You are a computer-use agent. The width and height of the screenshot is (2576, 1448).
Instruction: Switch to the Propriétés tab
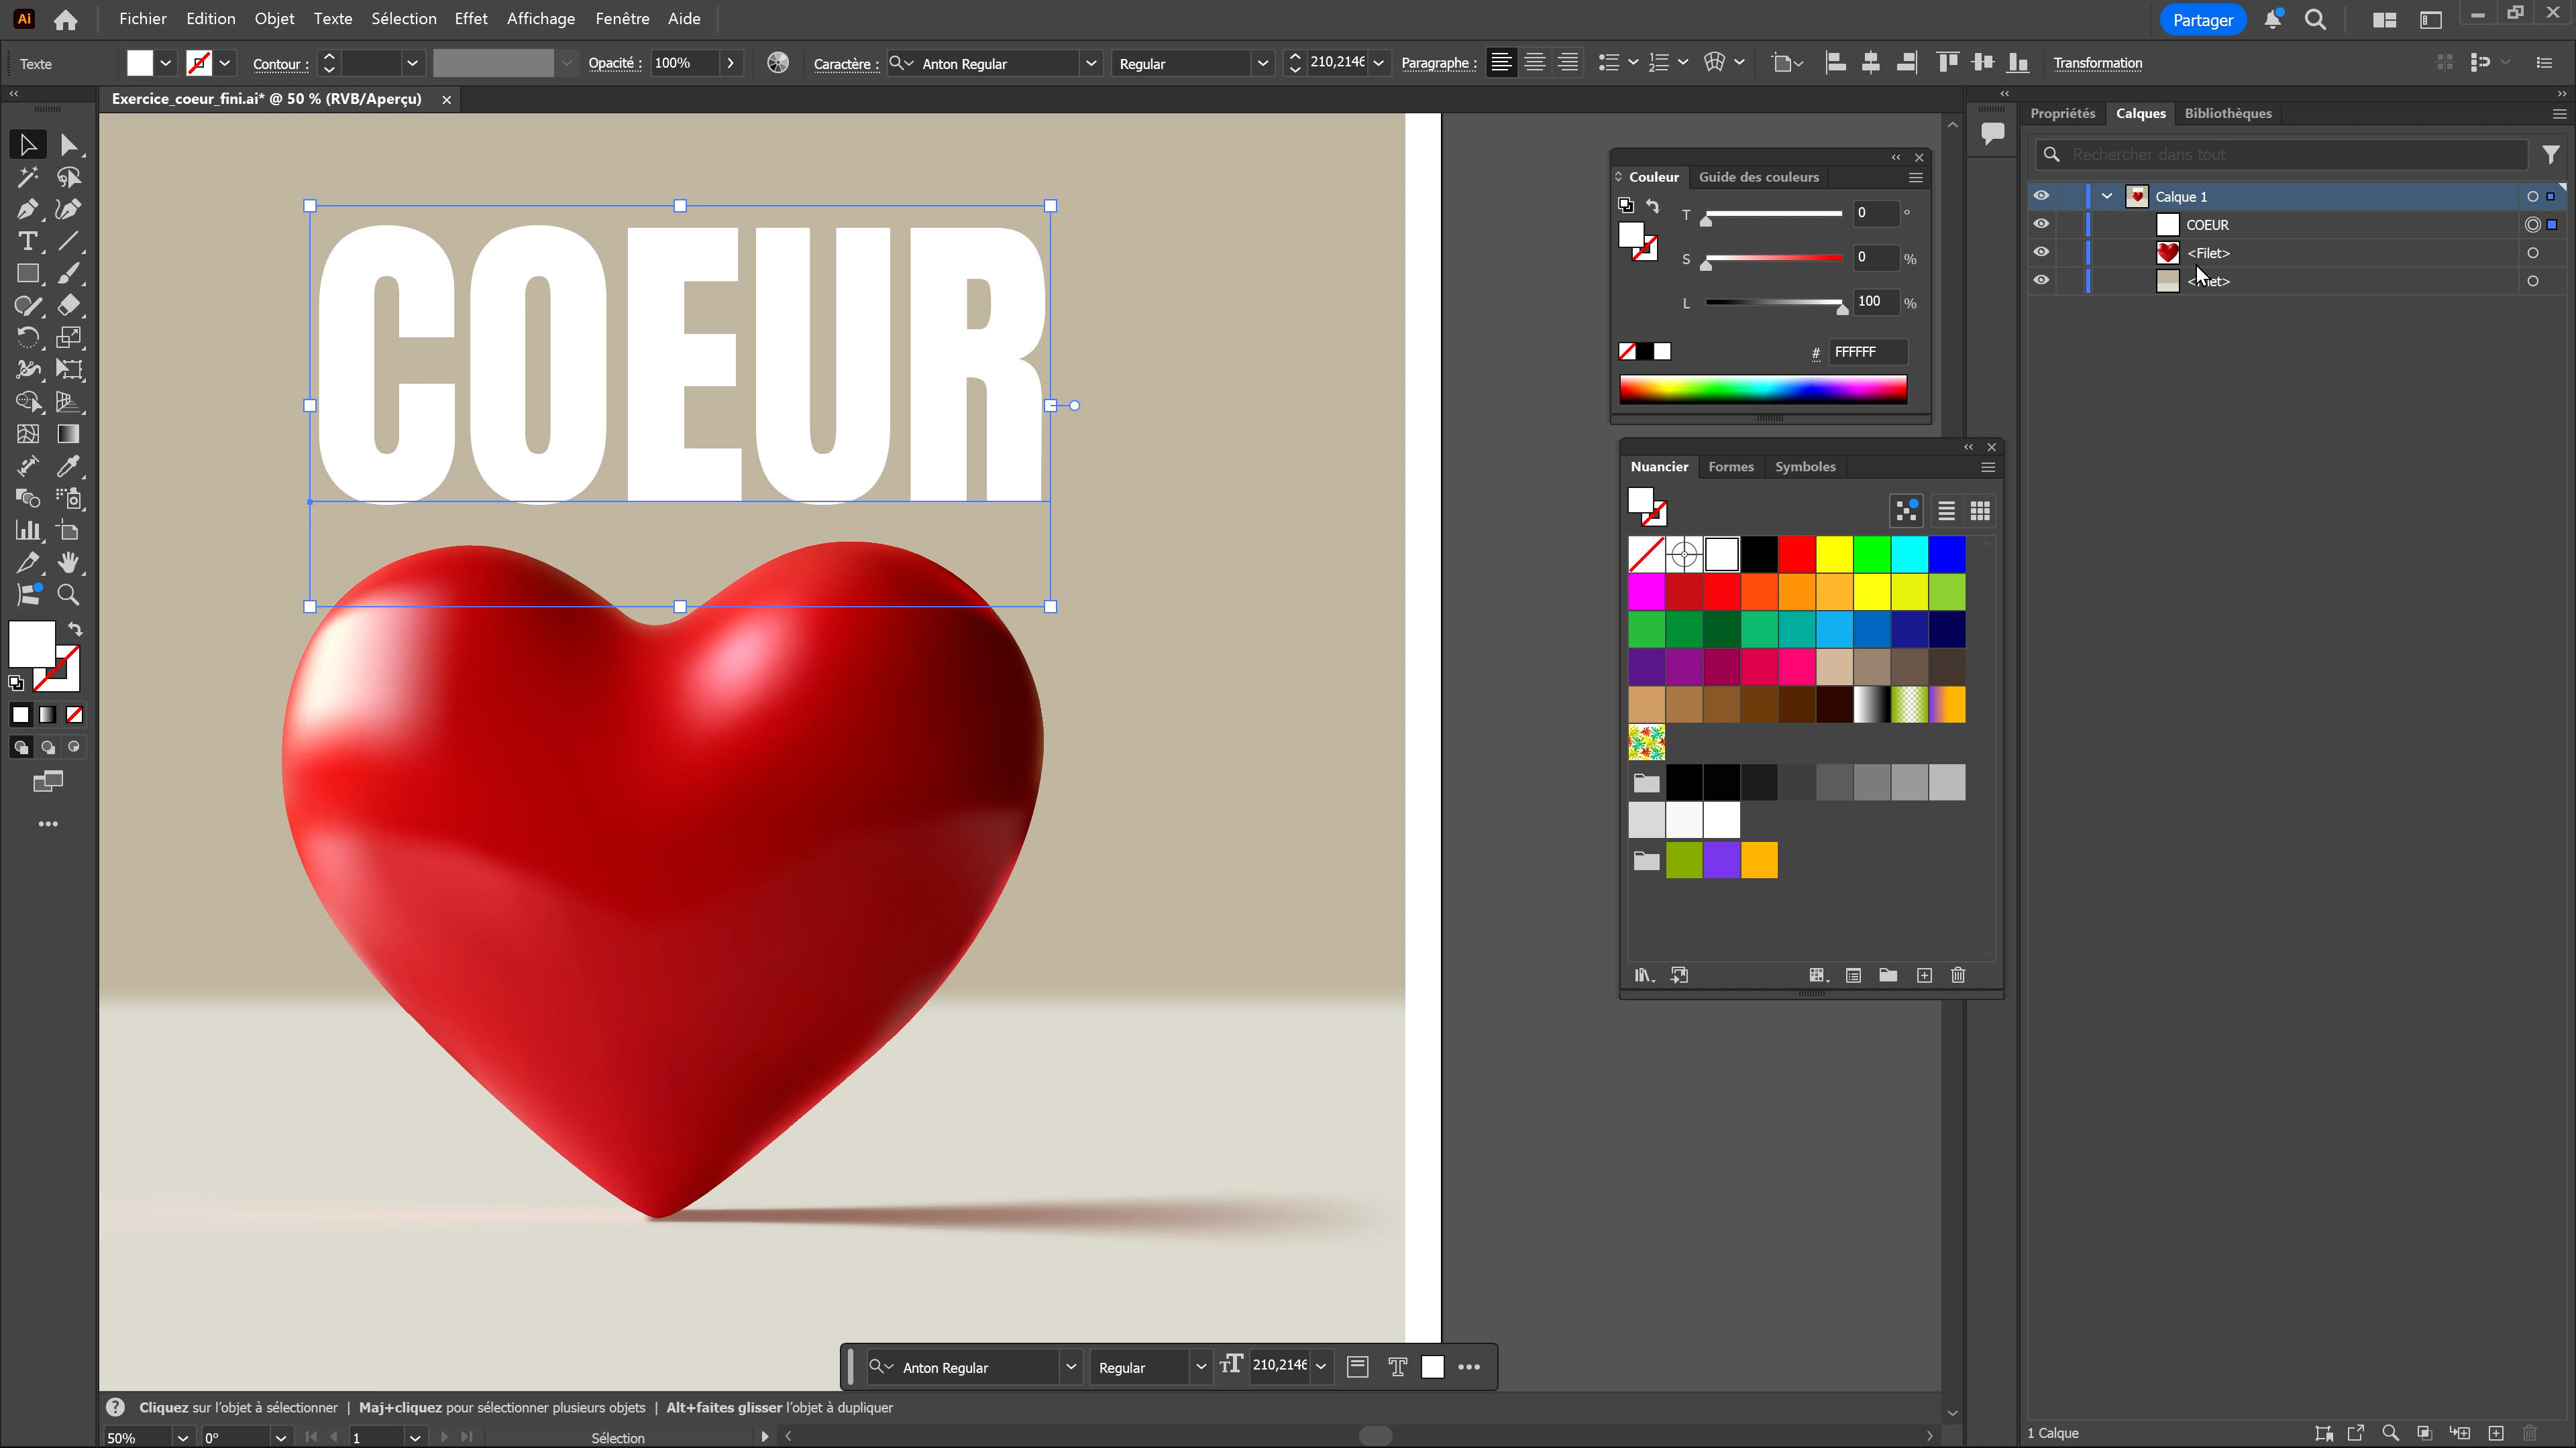point(2062,113)
